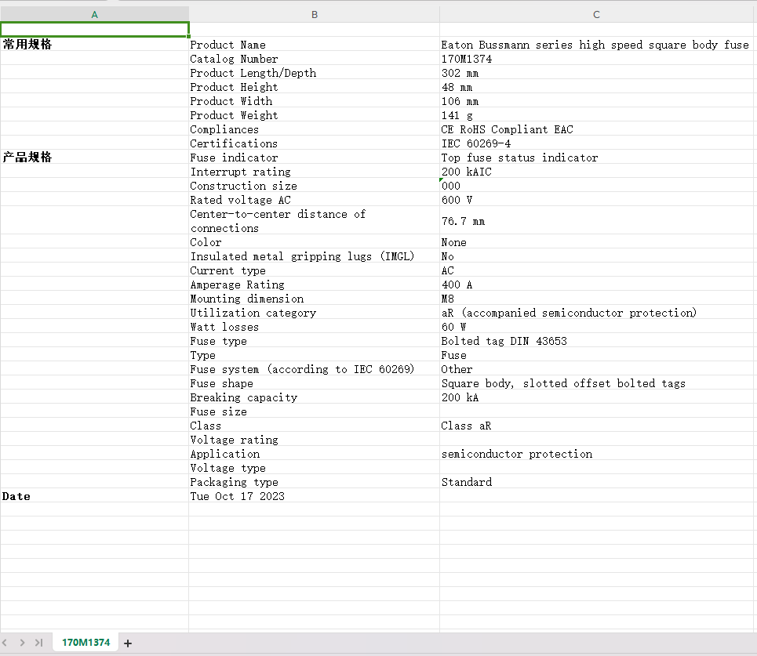This screenshot has height=656, width=757.
Task: Select the 'Bolted tag DIN 43653' cell
Action: coord(596,341)
